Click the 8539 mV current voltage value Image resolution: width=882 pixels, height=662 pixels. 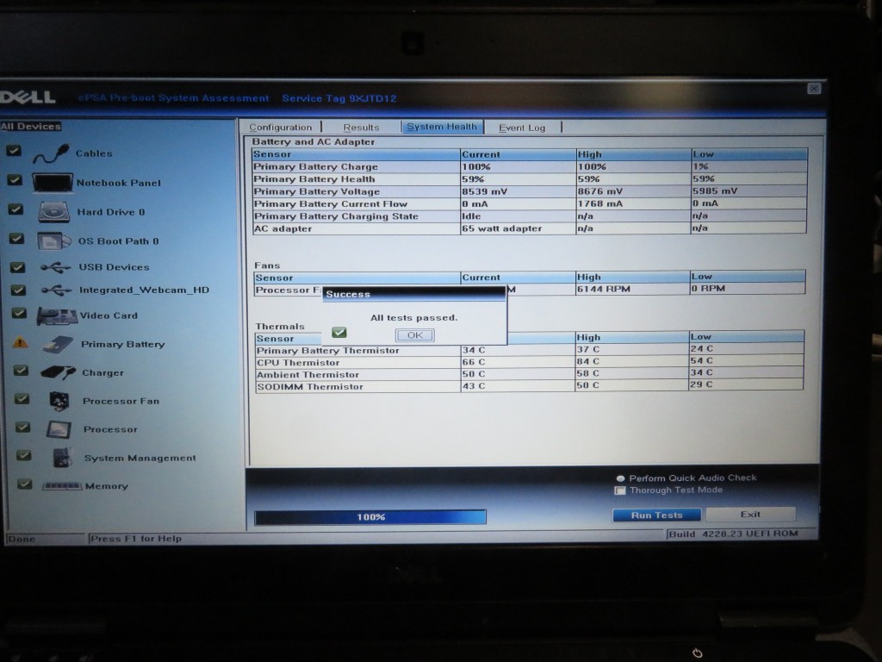[484, 191]
